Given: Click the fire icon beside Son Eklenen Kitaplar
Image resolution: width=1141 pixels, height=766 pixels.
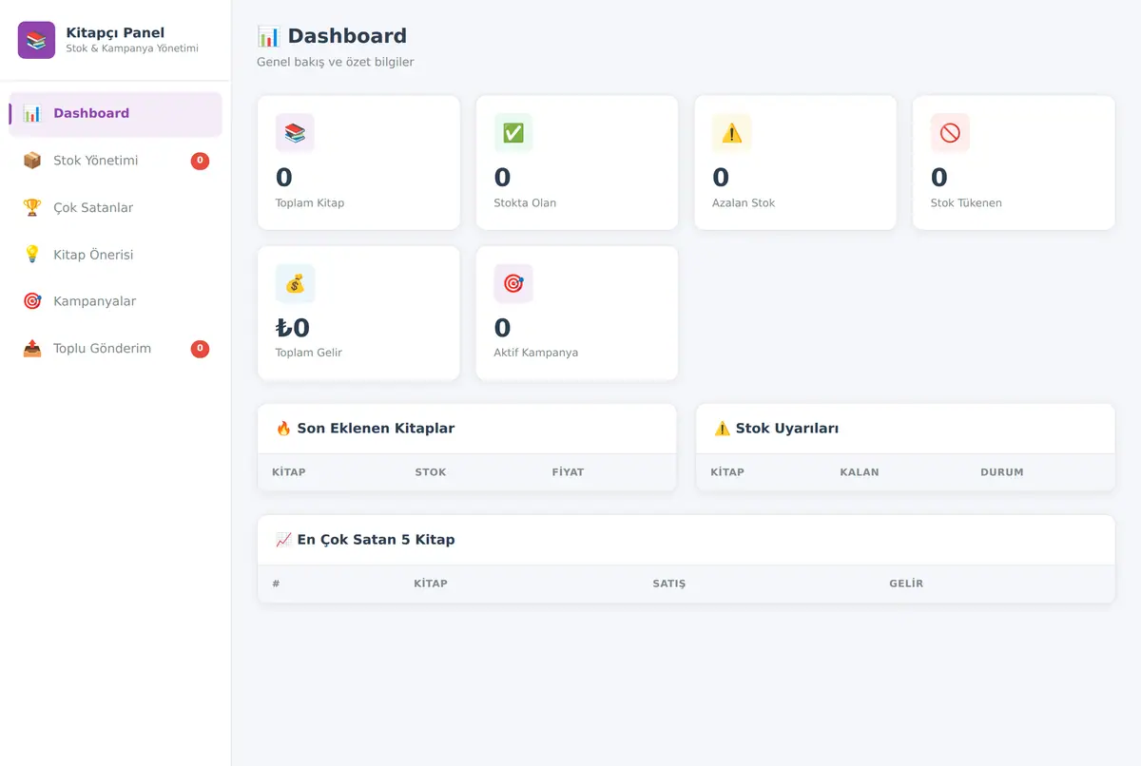Looking at the screenshot, I should click(x=283, y=429).
